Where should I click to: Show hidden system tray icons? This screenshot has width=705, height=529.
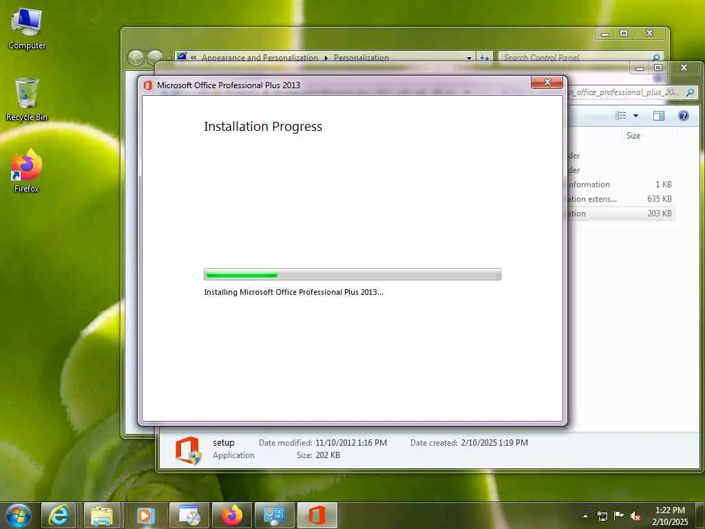(x=585, y=516)
